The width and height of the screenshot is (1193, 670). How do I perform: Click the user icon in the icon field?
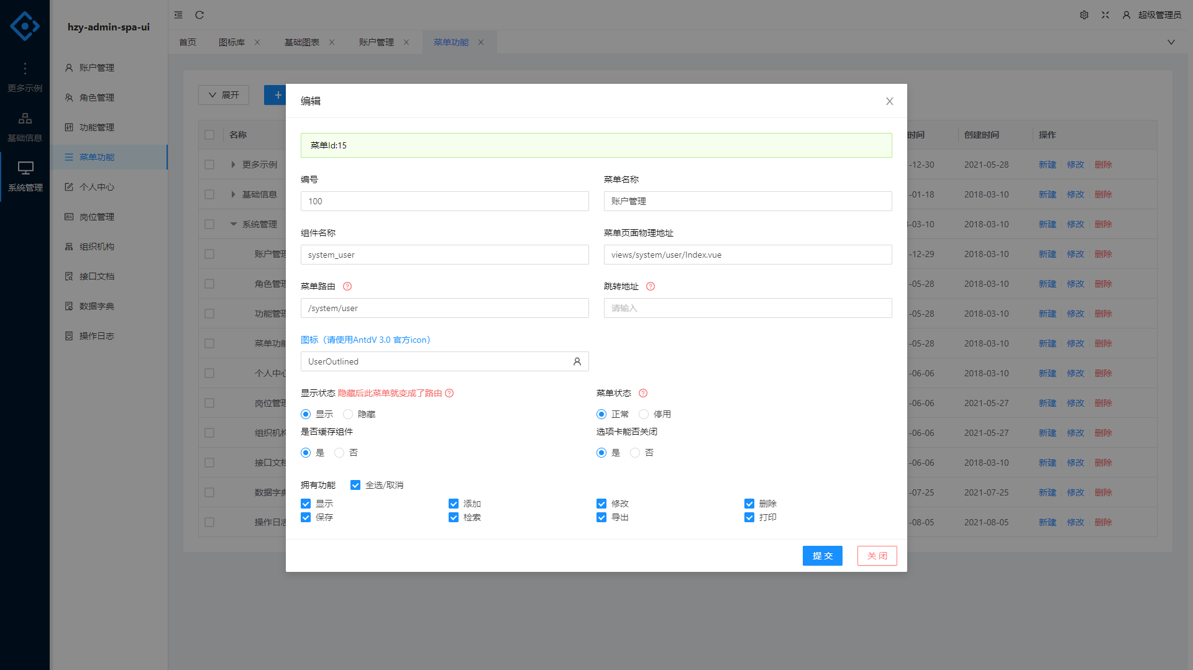[x=577, y=361]
